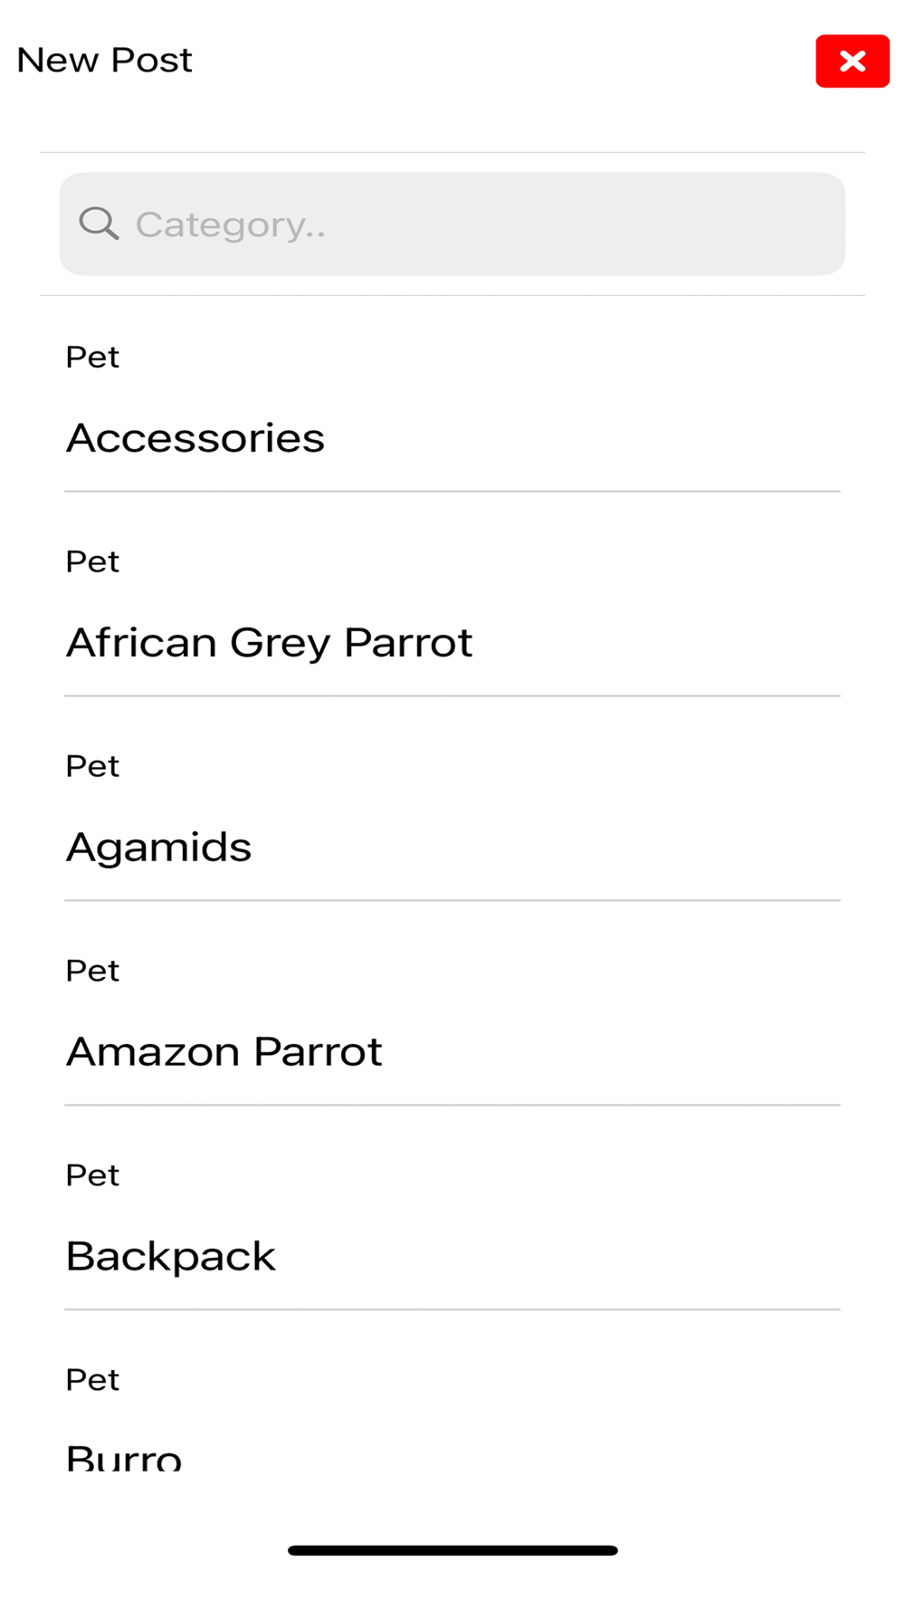The image size is (905, 1610).
Task: Tap the Pet label above Burro
Action: tap(92, 1380)
